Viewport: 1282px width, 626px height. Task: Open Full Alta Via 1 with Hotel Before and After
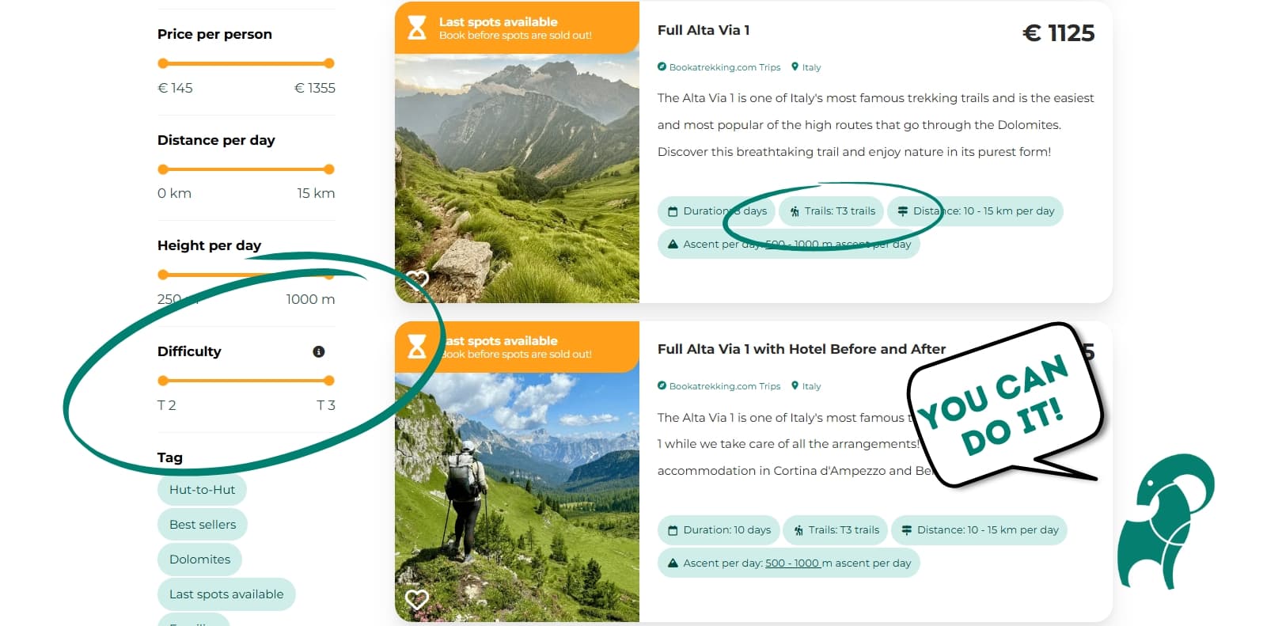click(x=802, y=349)
